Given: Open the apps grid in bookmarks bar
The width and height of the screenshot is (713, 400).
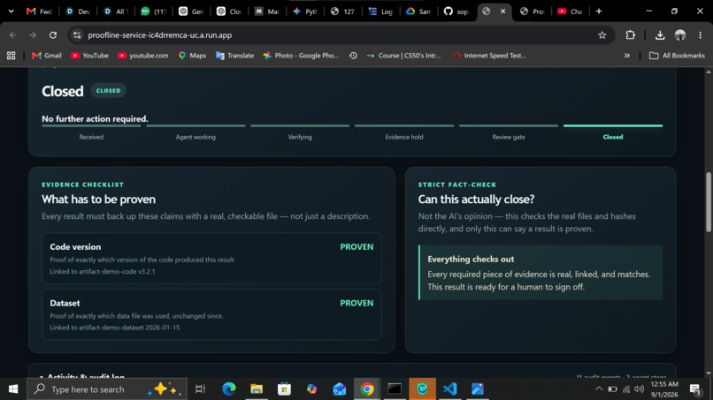Looking at the screenshot, I should pyautogui.click(x=11, y=56).
